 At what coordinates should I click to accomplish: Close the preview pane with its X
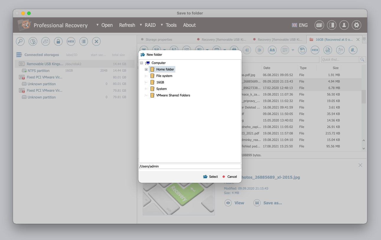[x=360, y=165]
